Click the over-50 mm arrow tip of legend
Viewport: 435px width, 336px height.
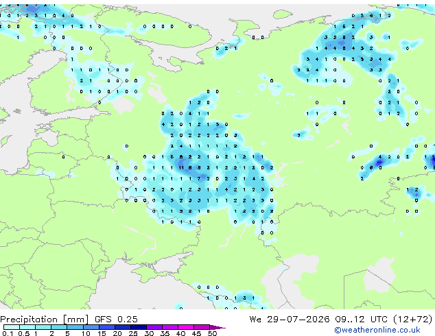click(x=217, y=327)
